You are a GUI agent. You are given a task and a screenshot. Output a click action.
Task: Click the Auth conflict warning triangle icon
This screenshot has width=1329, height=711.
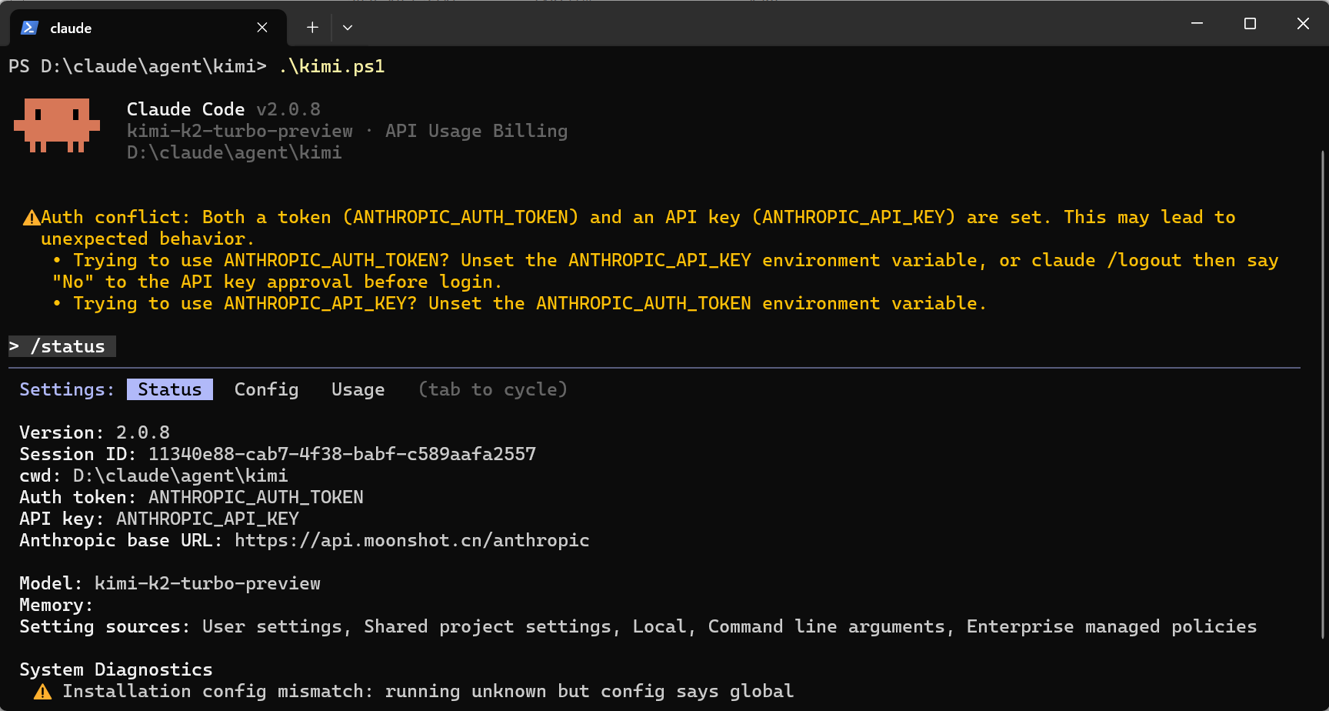[32, 218]
